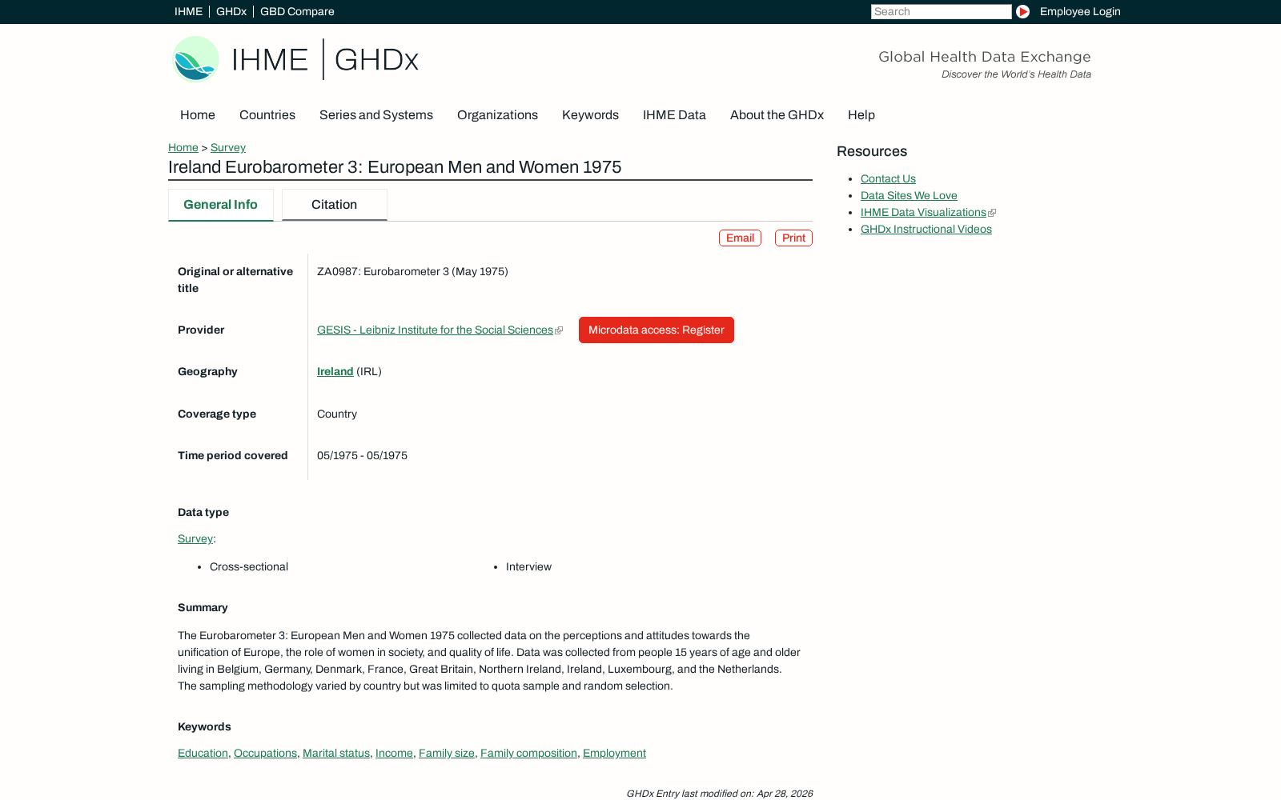
Task: Open the Organizations menu
Action: coord(497,115)
